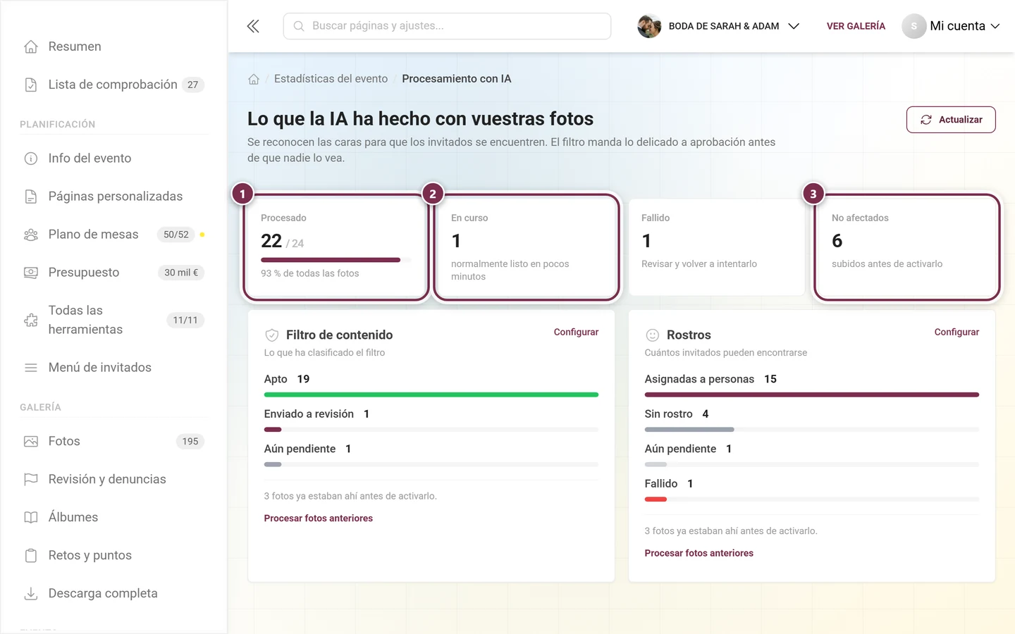
Task: Open the VER GALERÍA link
Action: (856, 26)
